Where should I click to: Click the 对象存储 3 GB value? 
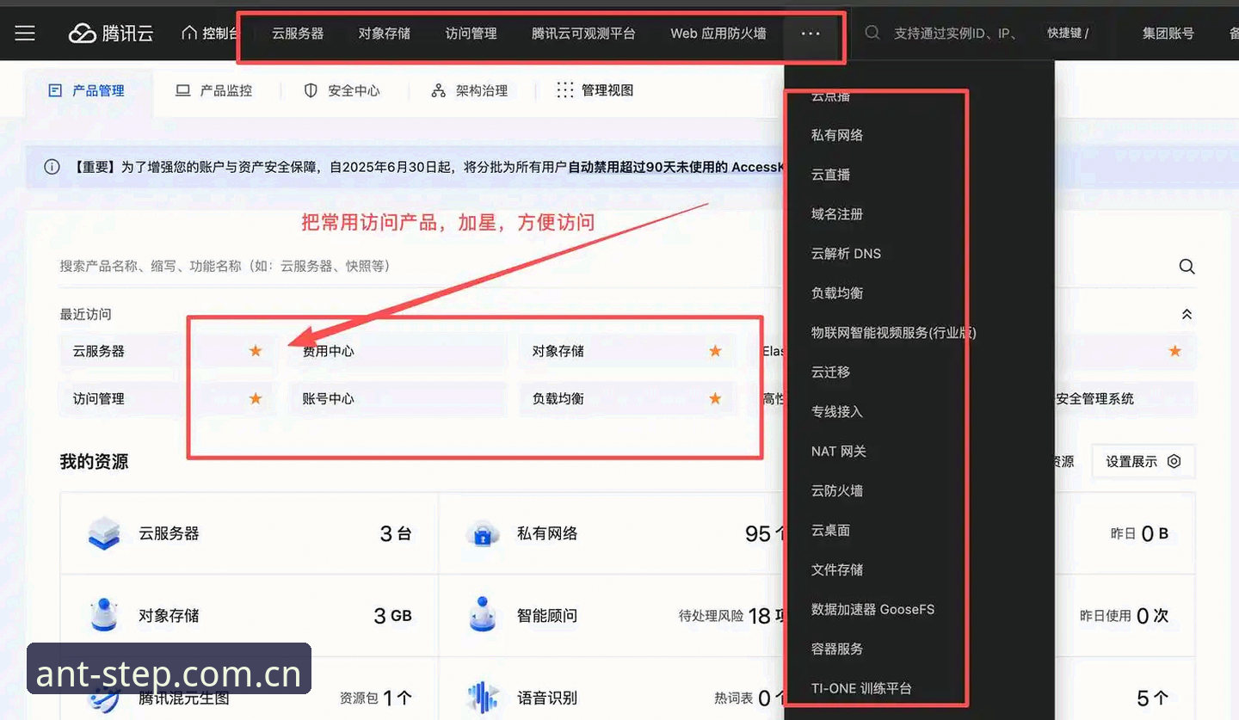click(x=392, y=616)
